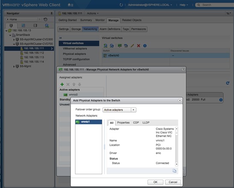Screen dimensions: 234x188
Task: Switch to Related Objects tab
Action: [132, 20]
